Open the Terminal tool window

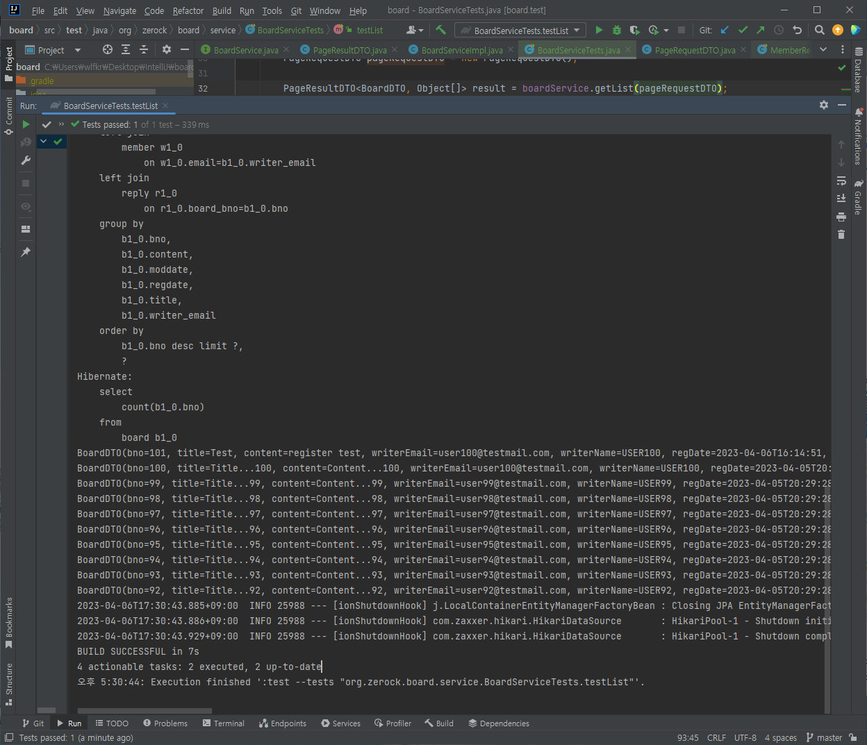[224, 723]
